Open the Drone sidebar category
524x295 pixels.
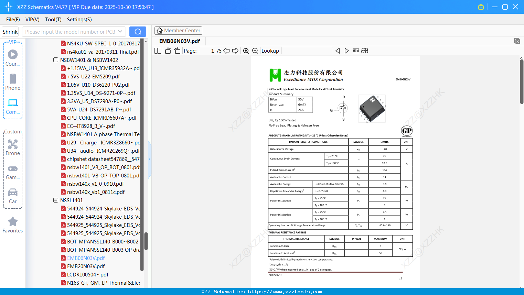point(13,147)
